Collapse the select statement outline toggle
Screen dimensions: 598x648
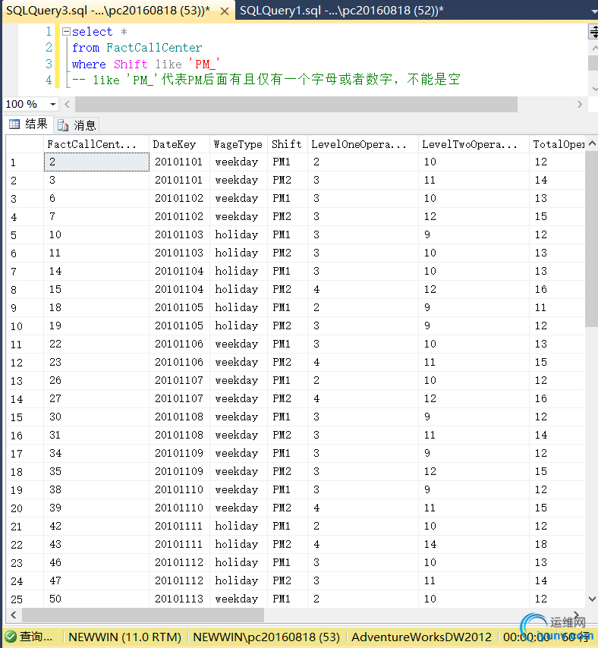66,31
